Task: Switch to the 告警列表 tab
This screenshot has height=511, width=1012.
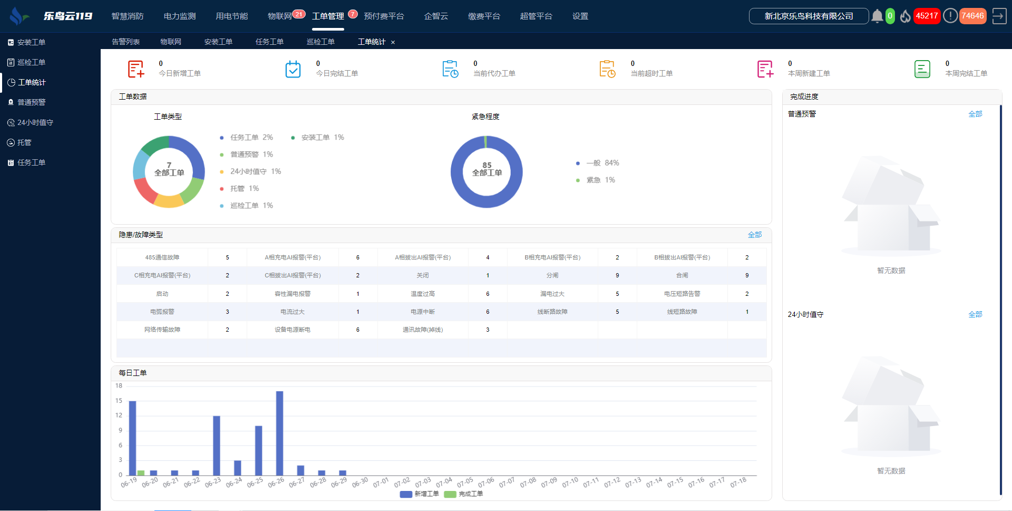Action: point(125,42)
